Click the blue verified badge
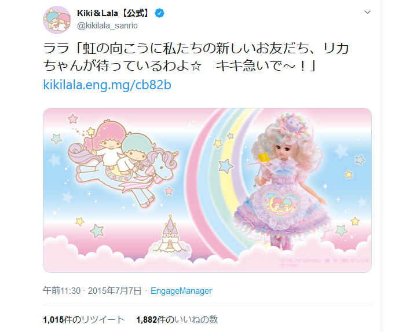 [159, 13]
